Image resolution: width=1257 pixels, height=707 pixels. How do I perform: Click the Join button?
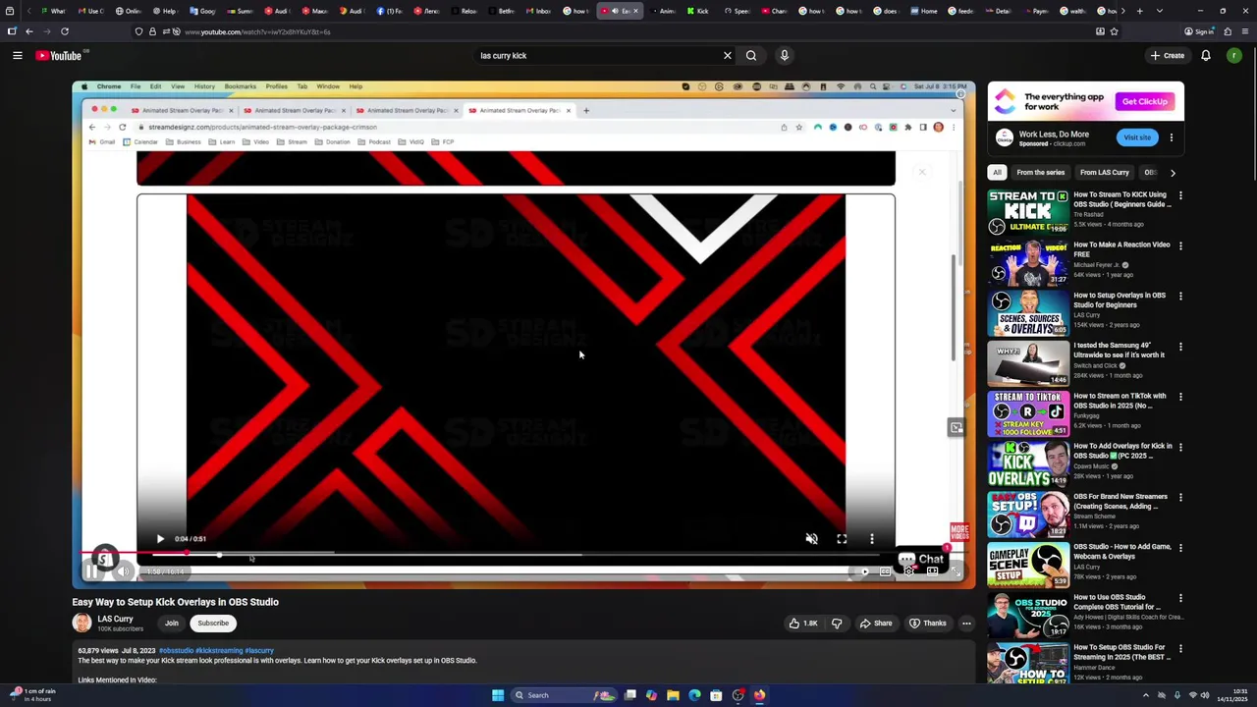[172, 623]
